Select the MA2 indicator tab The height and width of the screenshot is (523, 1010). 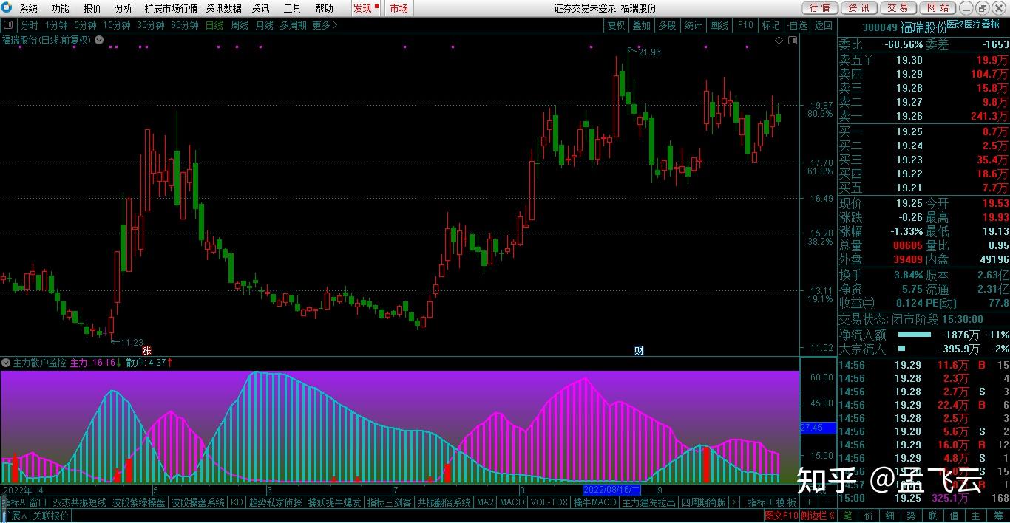click(x=485, y=502)
